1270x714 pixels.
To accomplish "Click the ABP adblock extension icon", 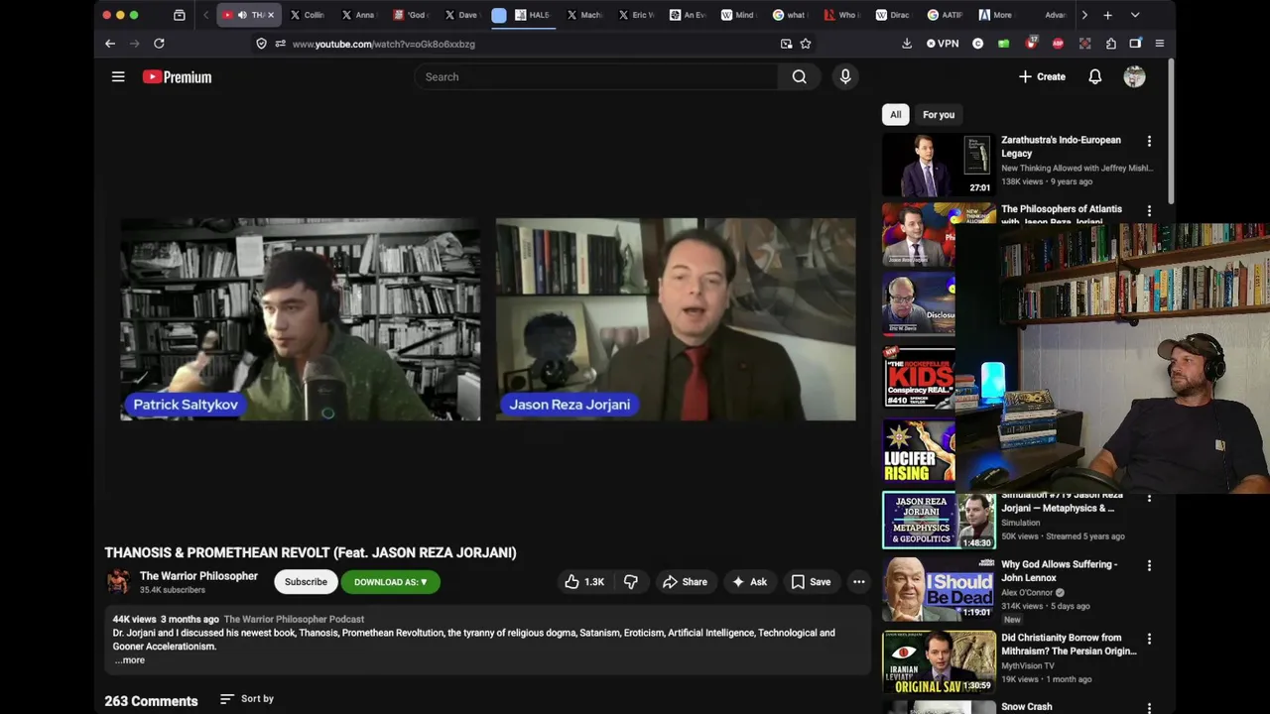I will pyautogui.click(x=1058, y=44).
